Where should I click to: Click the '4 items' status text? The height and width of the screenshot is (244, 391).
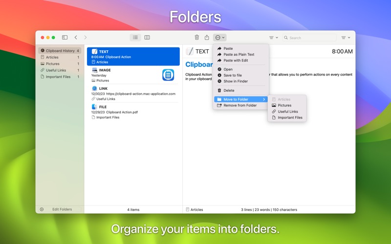coord(133,210)
